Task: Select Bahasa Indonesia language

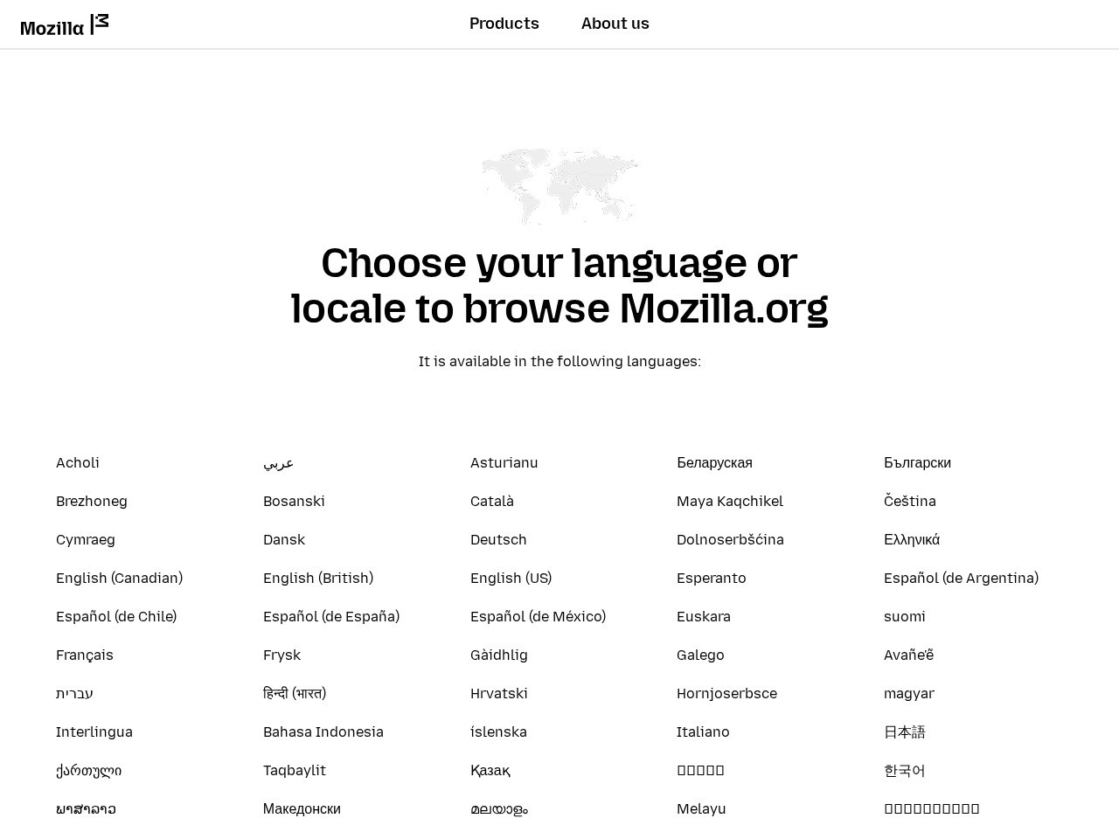Action: tap(323, 732)
